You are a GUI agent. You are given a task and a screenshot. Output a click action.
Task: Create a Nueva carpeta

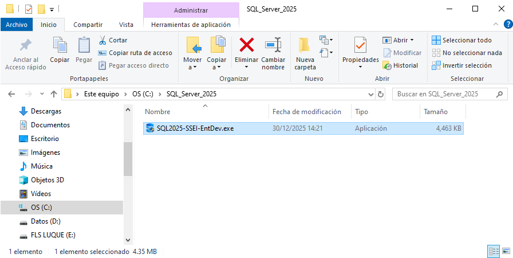[305, 53]
